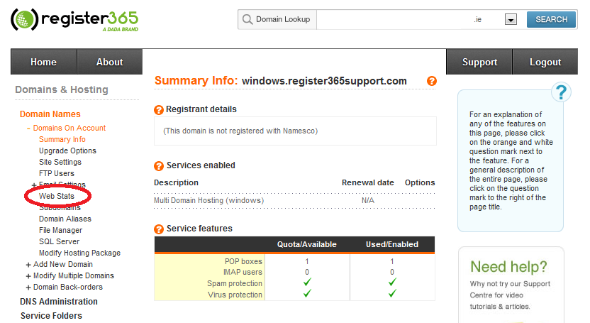Viewport: 590px width, 323px height.
Task: Click the large blue question mark icon
Action: [561, 92]
